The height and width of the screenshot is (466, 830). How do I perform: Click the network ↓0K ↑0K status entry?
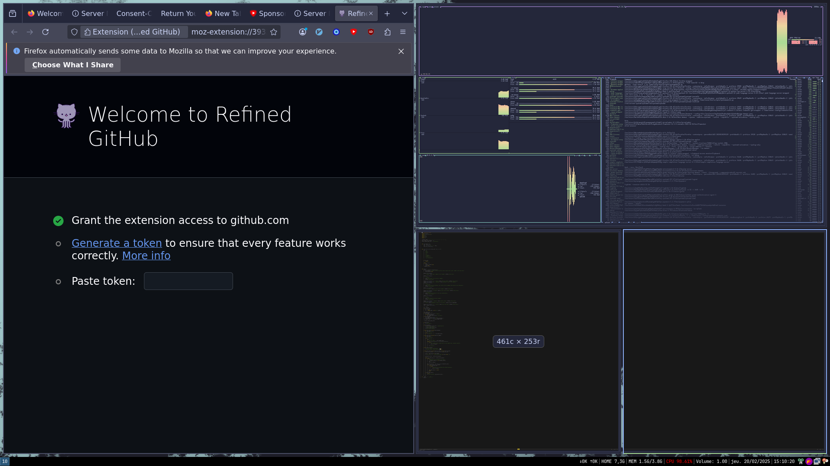point(588,461)
